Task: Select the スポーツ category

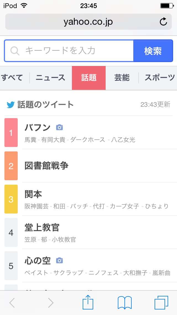Action: (x=158, y=78)
